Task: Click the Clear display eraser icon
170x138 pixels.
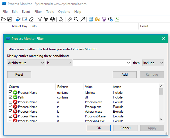Action: pos(31,19)
